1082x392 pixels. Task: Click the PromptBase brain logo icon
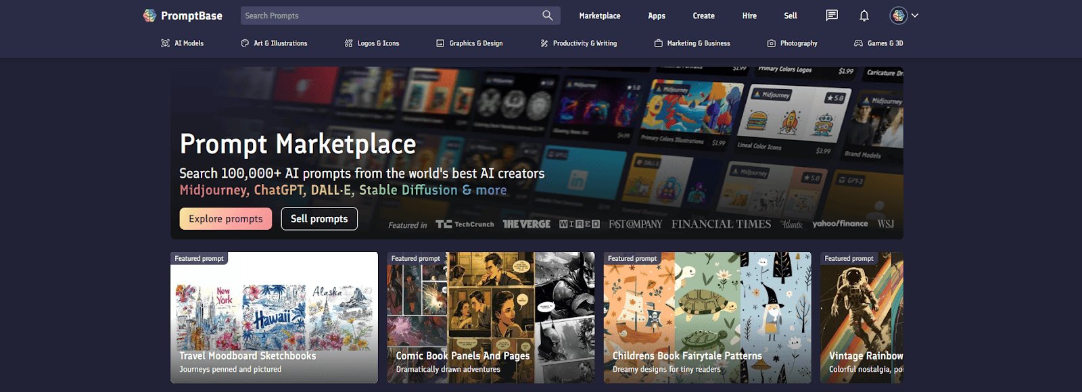point(149,16)
